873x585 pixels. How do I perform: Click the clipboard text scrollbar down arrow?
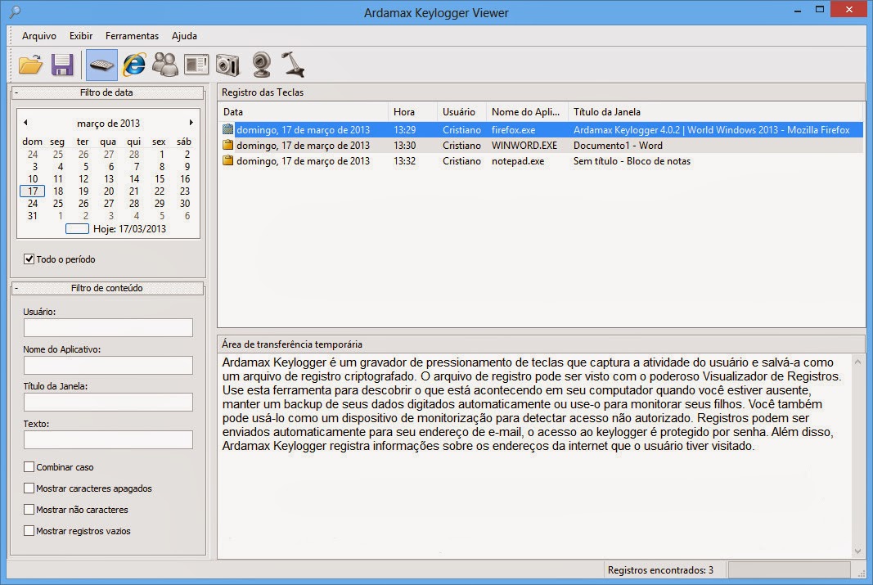tap(858, 551)
